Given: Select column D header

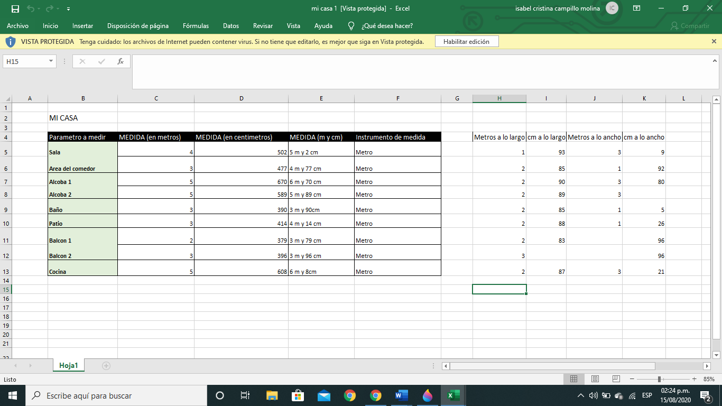Looking at the screenshot, I should [x=241, y=98].
